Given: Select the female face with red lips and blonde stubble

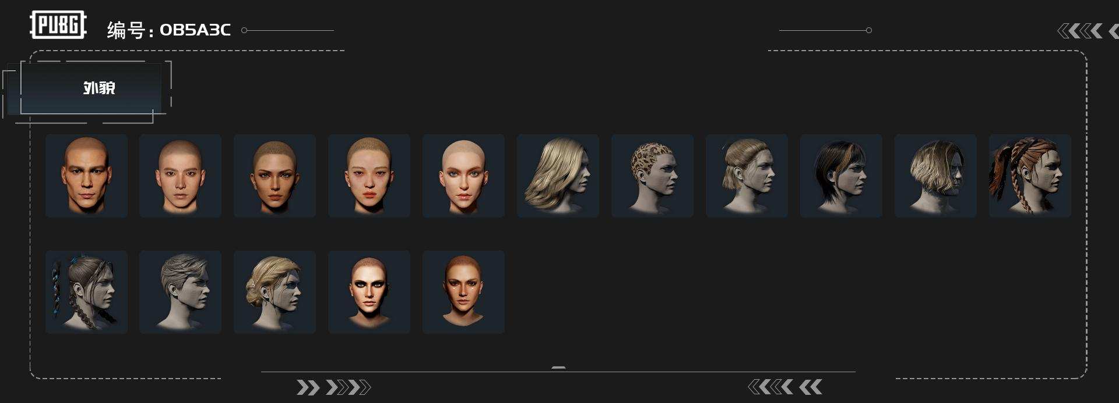Looking at the screenshot, I should 369,176.
